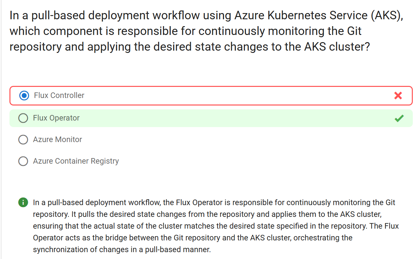Click the explanation line starting 'Operator acts'
Image resolution: width=419 pixels, height=259 pixels.
click(193, 238)
